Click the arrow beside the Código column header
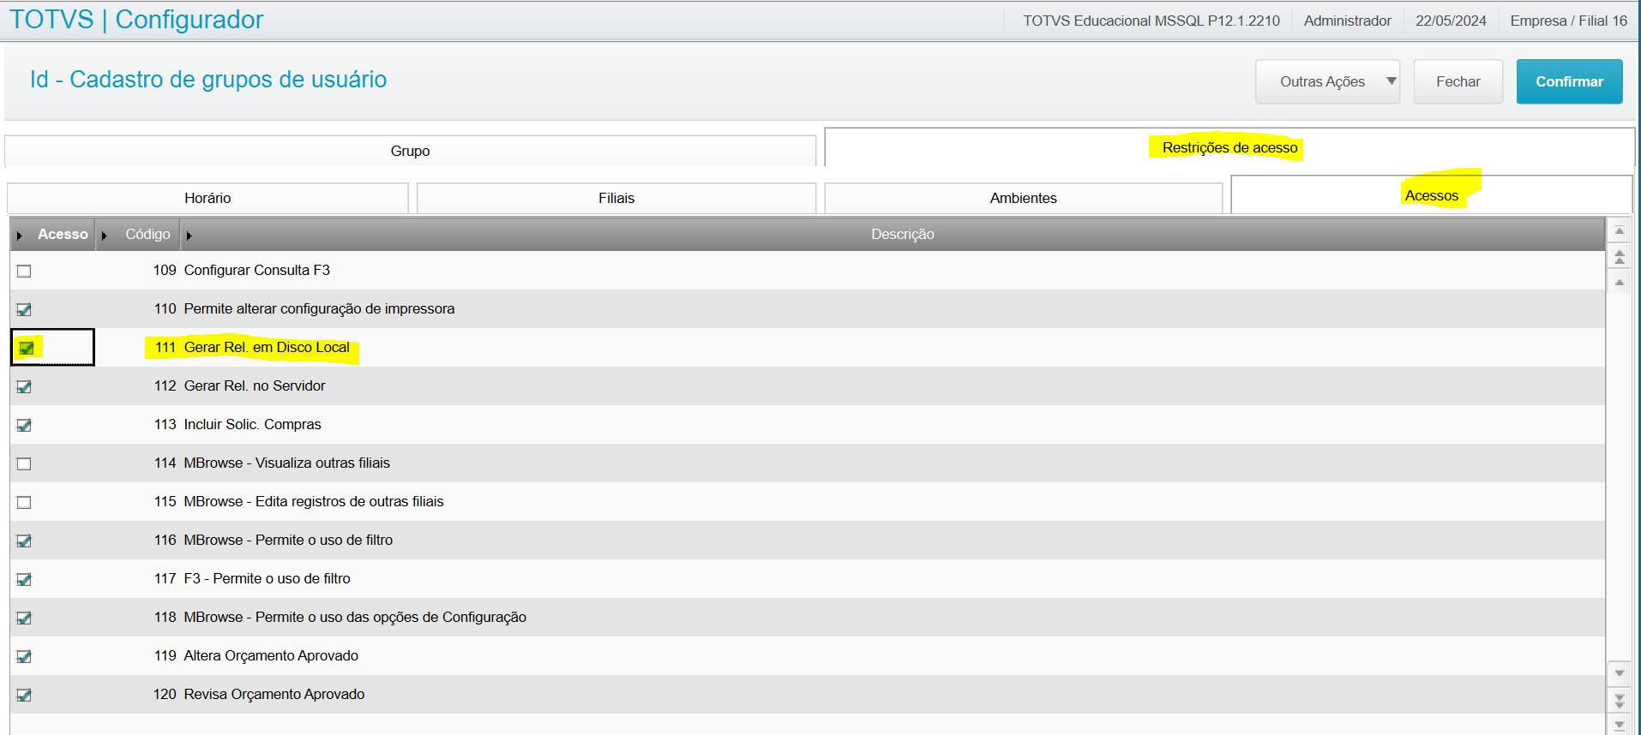The image size is (1641, 735). (105, 236)
